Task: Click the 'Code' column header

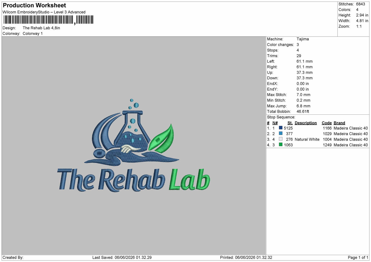Action: point(327,123)
